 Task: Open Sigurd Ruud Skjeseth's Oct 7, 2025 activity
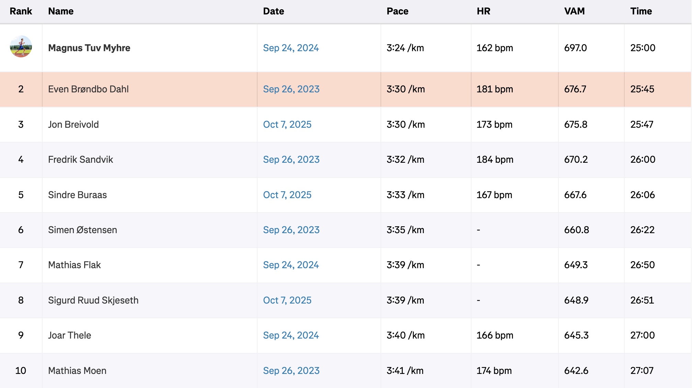287,300
